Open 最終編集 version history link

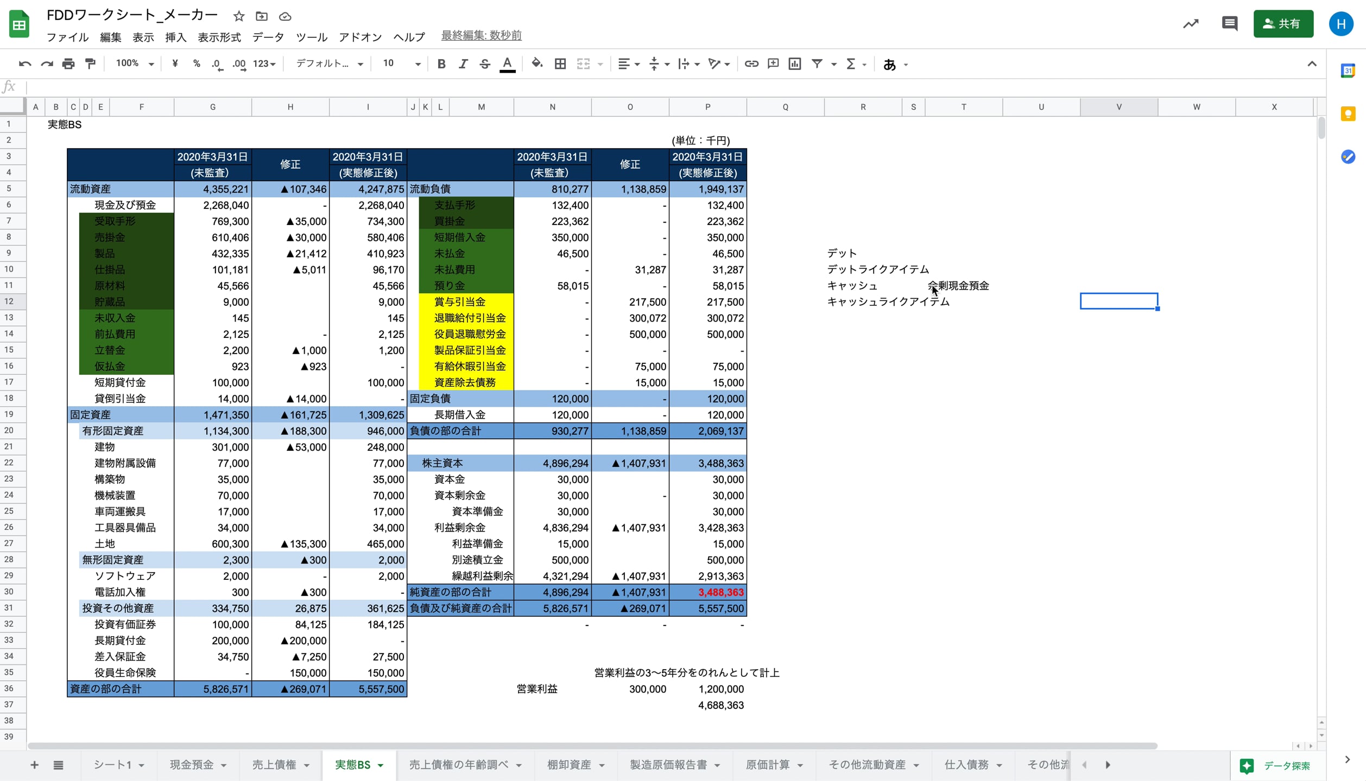[481, 36]
